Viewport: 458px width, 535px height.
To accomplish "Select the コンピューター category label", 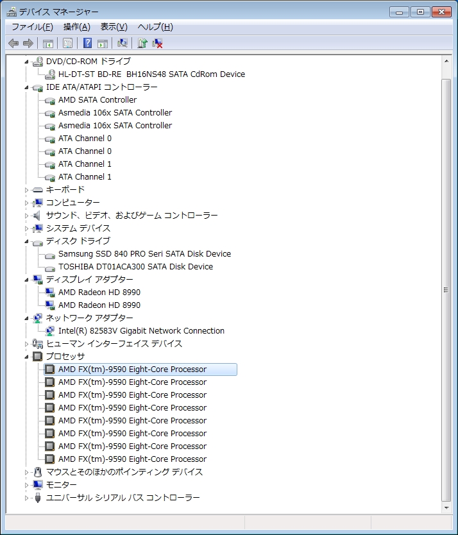I will 73,203.
